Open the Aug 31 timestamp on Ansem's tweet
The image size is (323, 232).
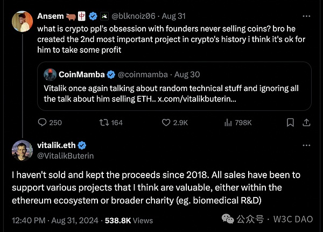point(175,17)
